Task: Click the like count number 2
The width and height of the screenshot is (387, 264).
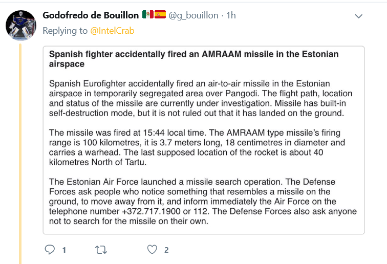Action: click(x=166, y=250)
